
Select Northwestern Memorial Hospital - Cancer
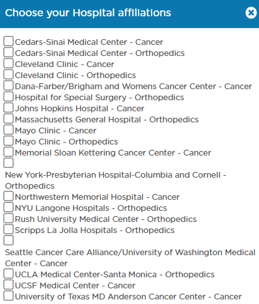pyautogui.click(x=8, y=196)
